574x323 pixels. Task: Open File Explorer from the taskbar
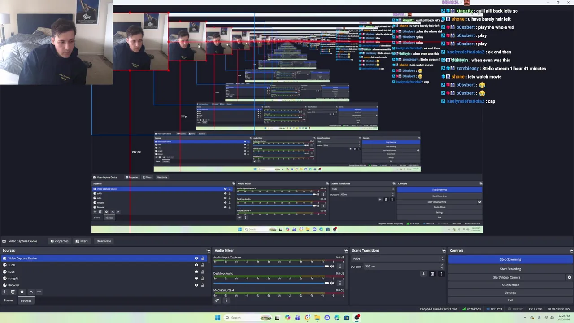click(317, 318)
